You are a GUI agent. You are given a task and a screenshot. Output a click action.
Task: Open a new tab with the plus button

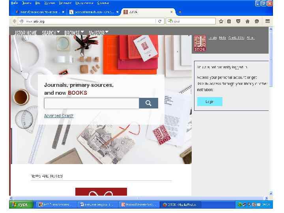180,12
